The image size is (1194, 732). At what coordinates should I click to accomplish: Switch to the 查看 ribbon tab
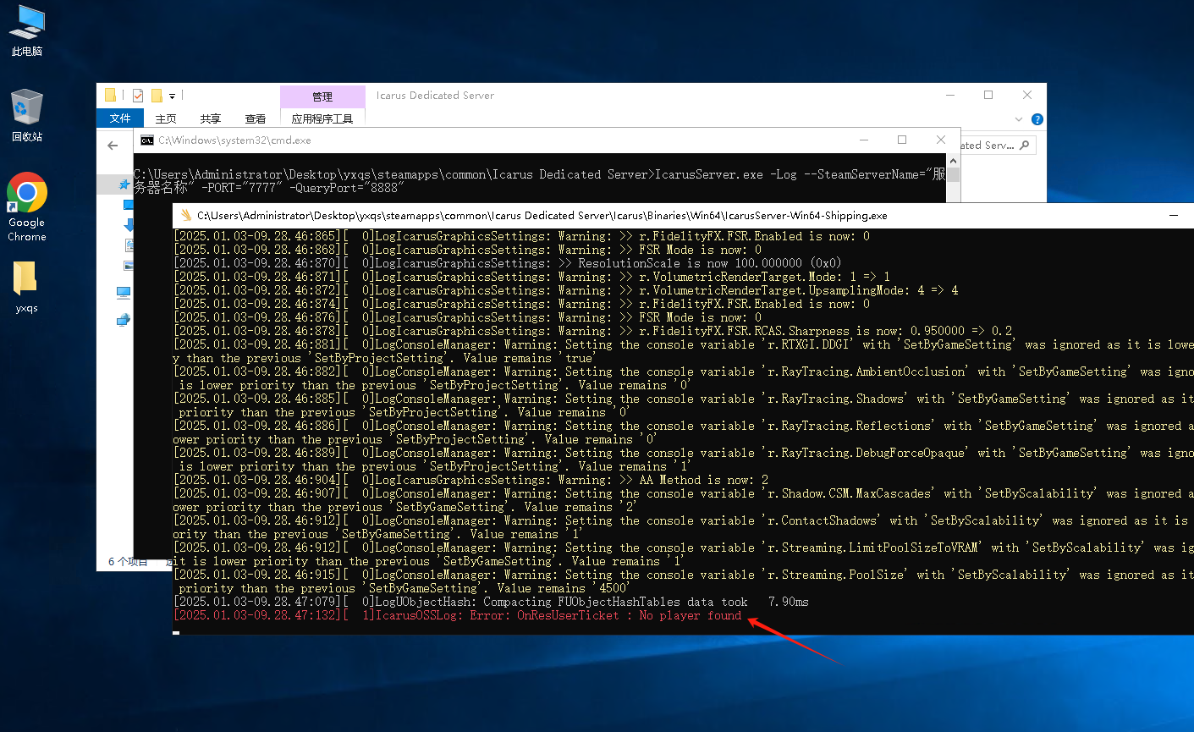pyautogui.click(x=256, y=118)
